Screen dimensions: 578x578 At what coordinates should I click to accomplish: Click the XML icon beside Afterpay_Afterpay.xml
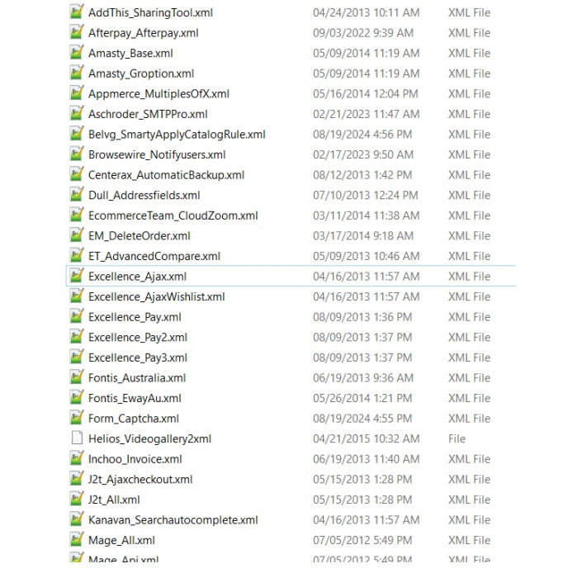77,33
